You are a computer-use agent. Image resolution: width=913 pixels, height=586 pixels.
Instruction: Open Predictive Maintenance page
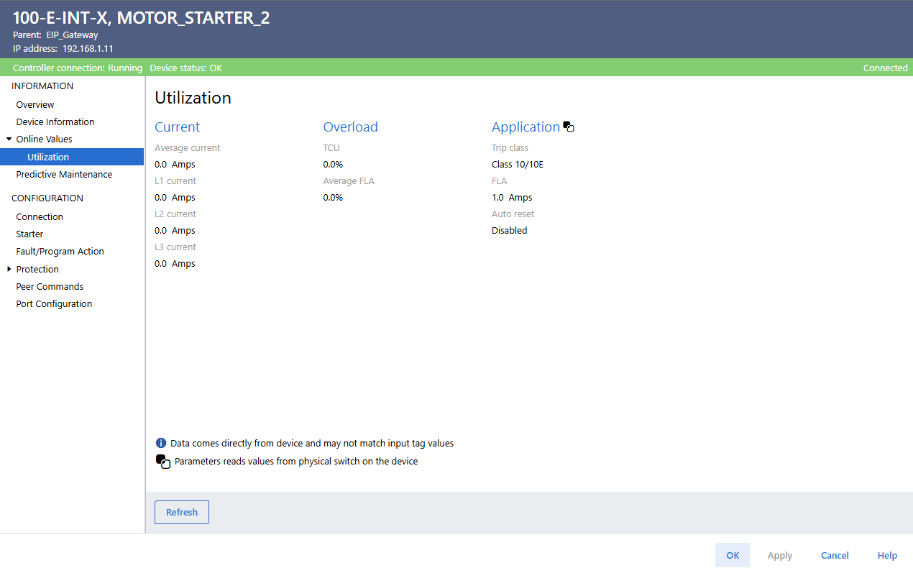coord(64,174)
